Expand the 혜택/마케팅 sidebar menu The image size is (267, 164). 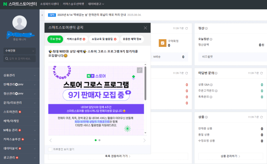pos(20,121)
